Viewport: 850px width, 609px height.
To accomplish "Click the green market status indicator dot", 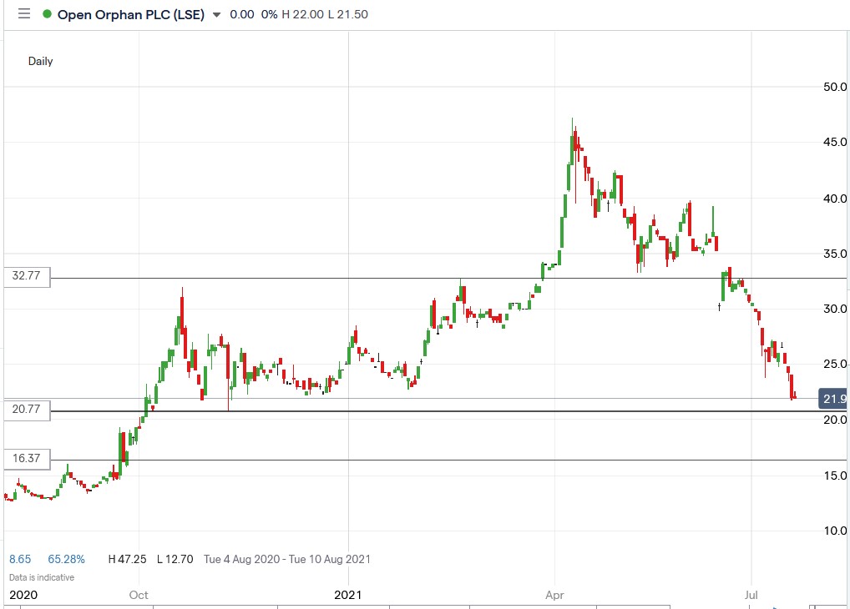I will [x=48, y=14].
